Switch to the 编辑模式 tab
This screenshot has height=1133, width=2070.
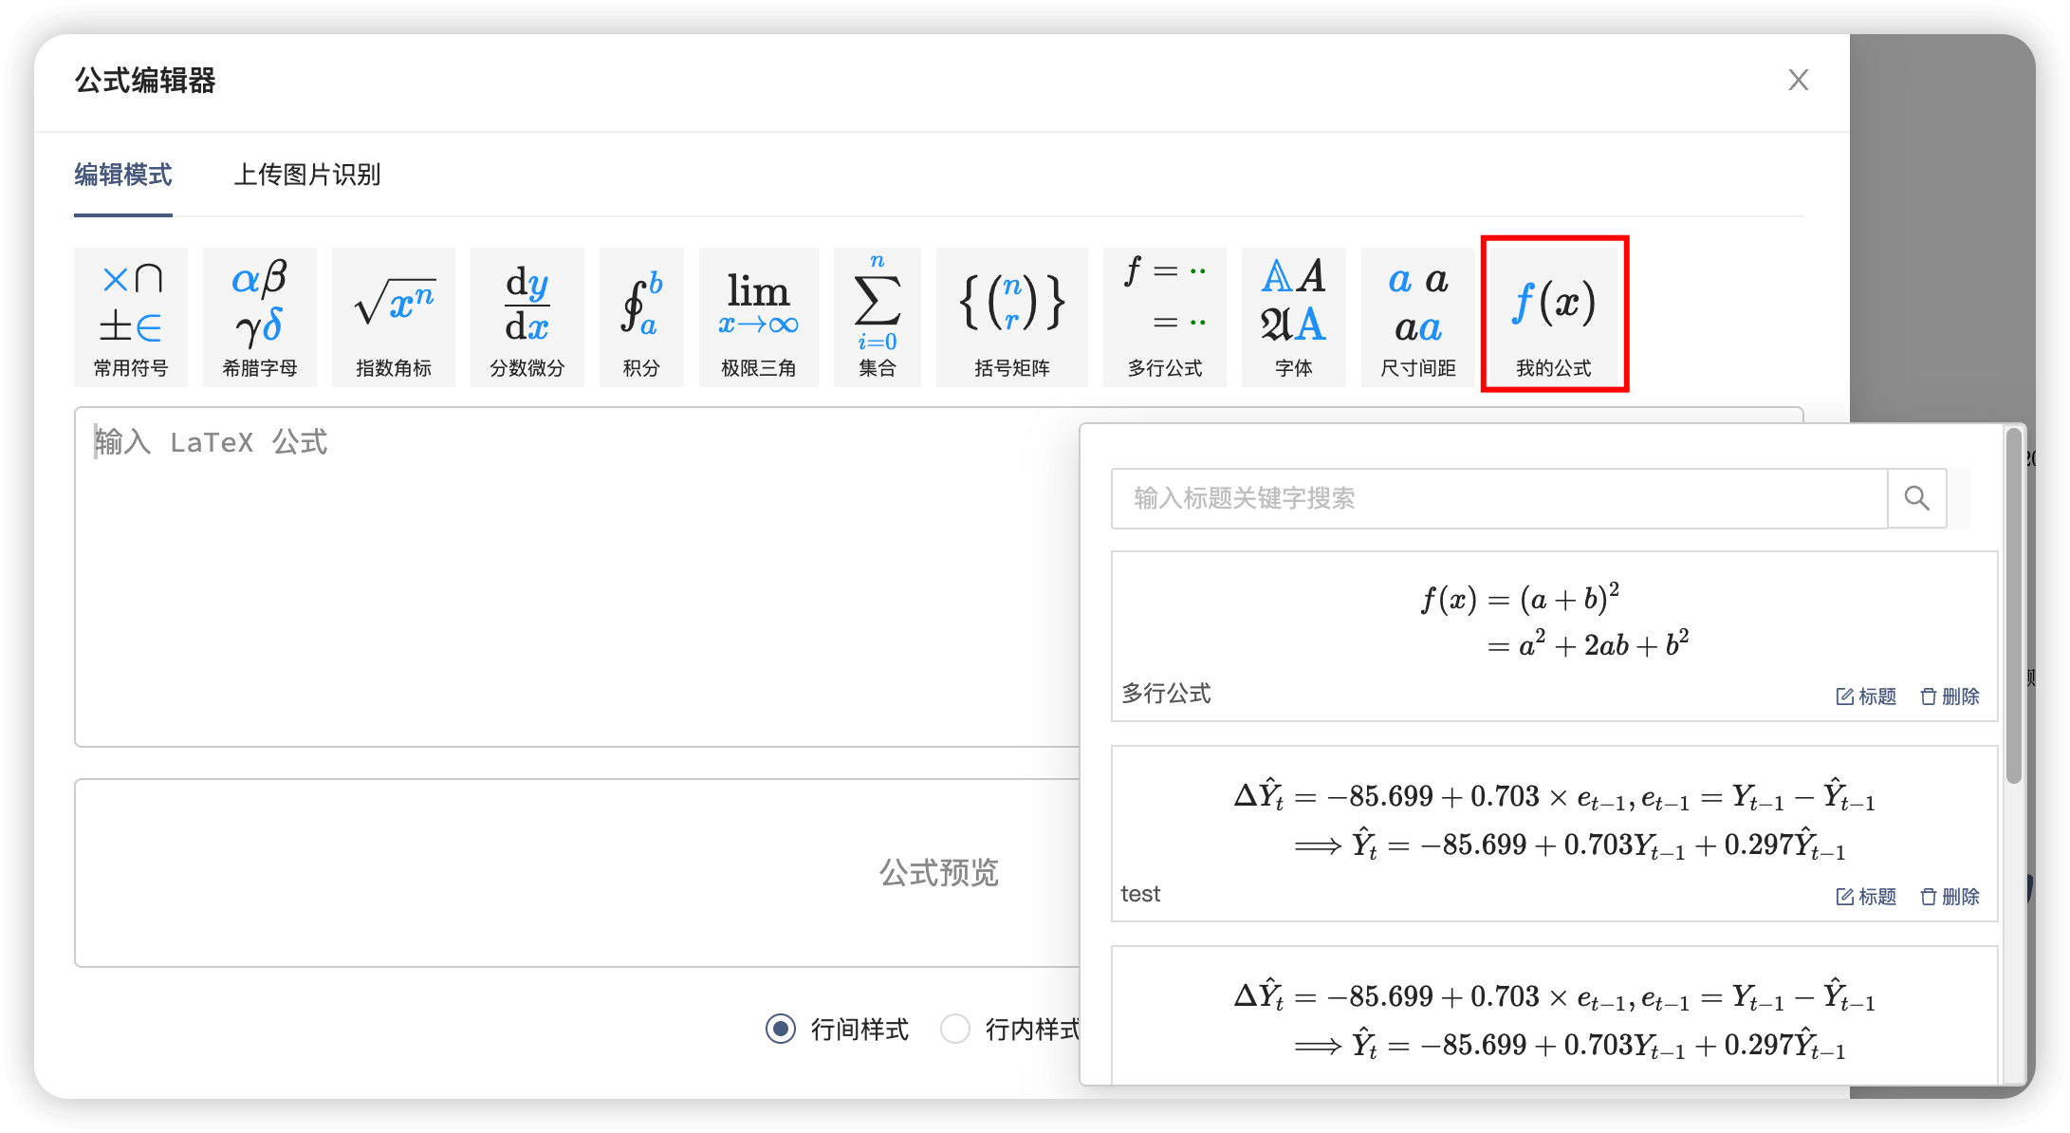coord(123,175)
